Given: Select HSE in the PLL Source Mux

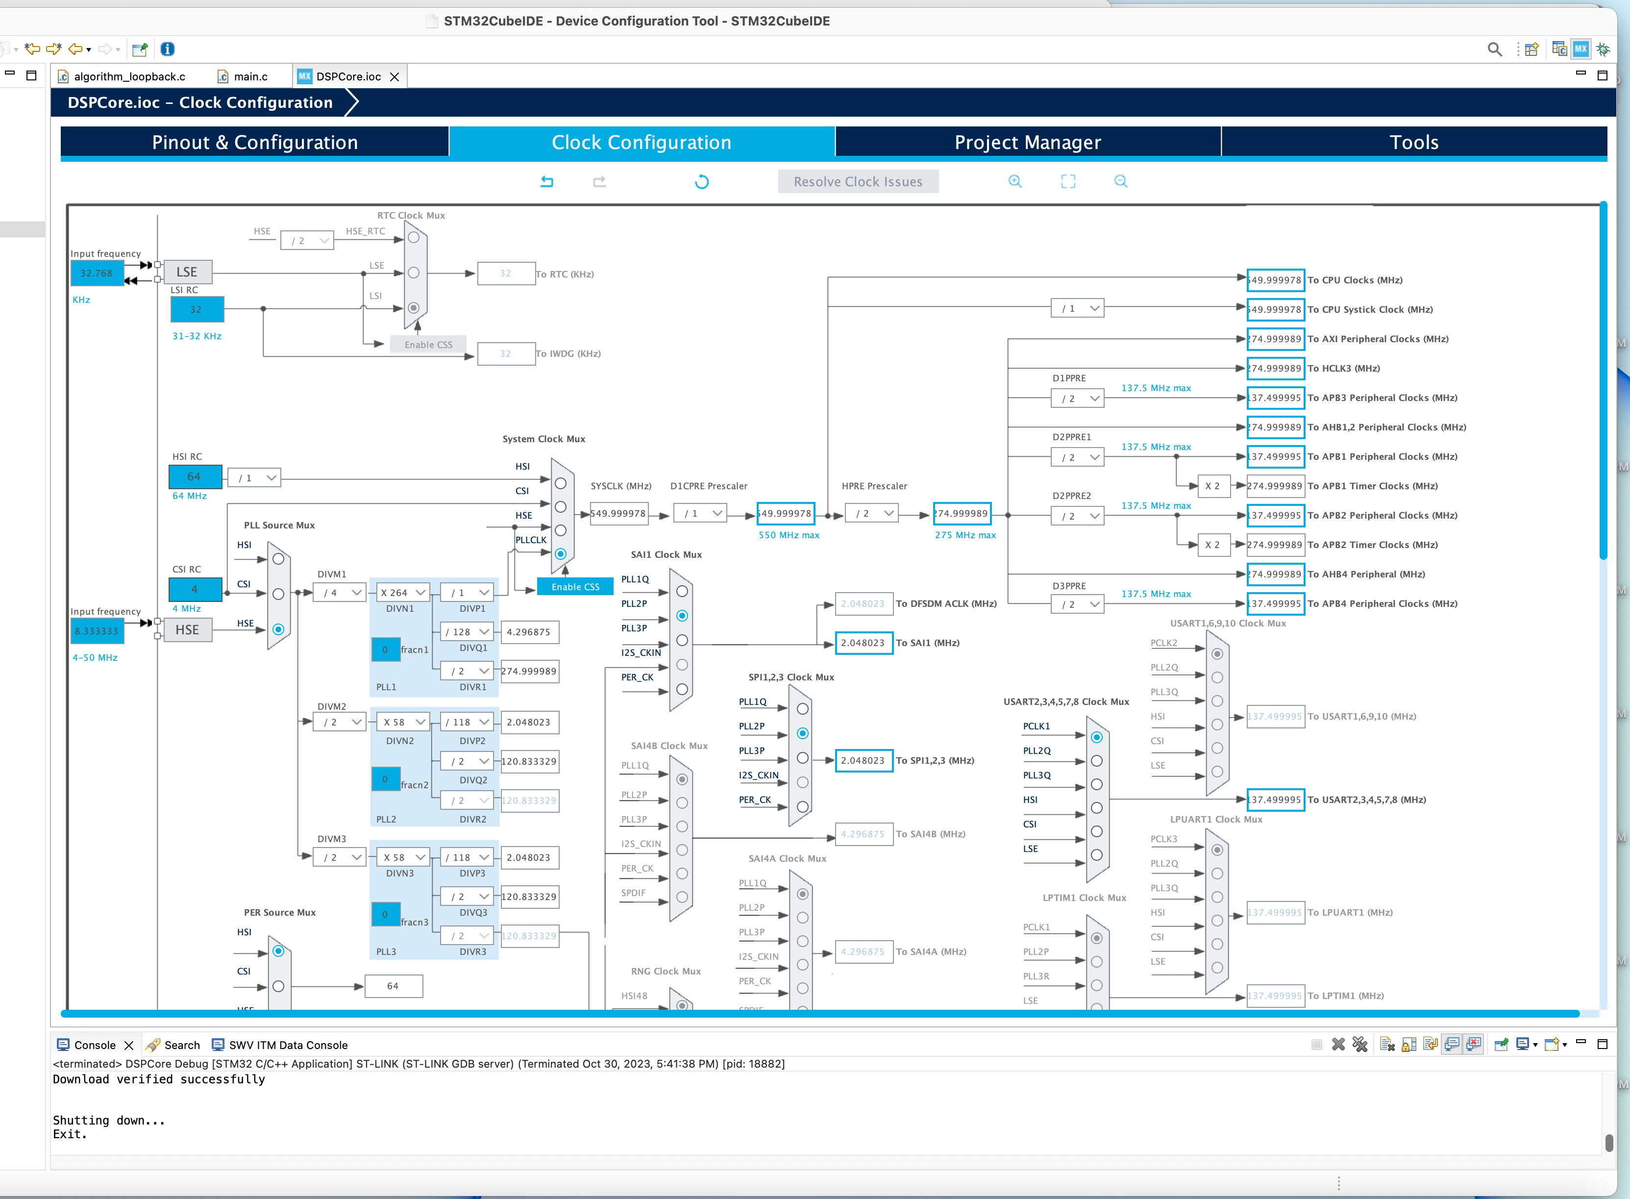Looking at the screenshot, I should point(278,629).
